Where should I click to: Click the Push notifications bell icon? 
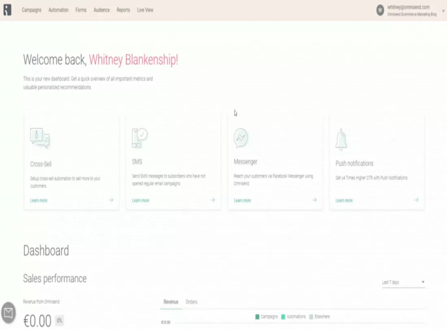click(x=341, y=139)
